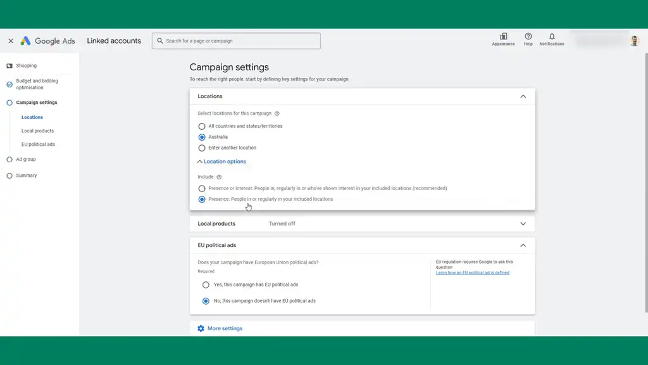Click the user profile avatar

pyautogui.click(x=634, y=41)
